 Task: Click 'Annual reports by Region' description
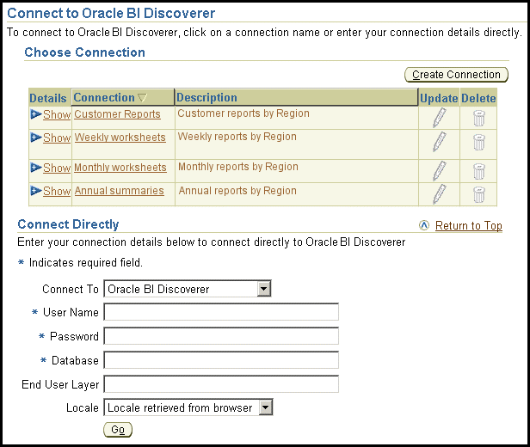point(237,191)
